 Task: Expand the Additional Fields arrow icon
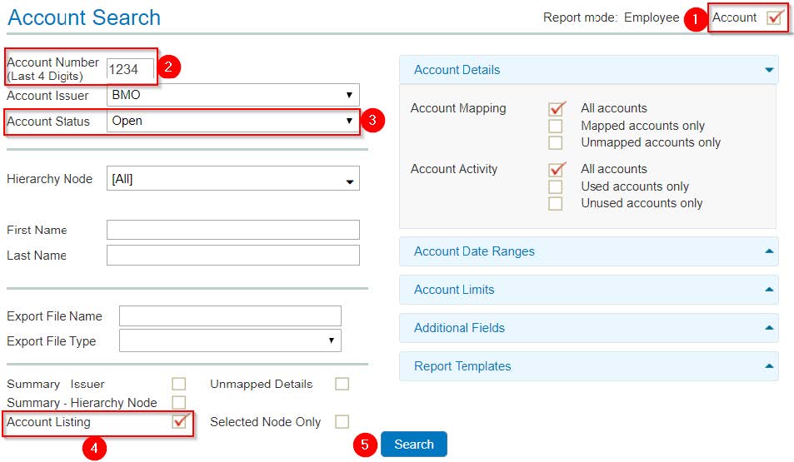click(769, 328)
